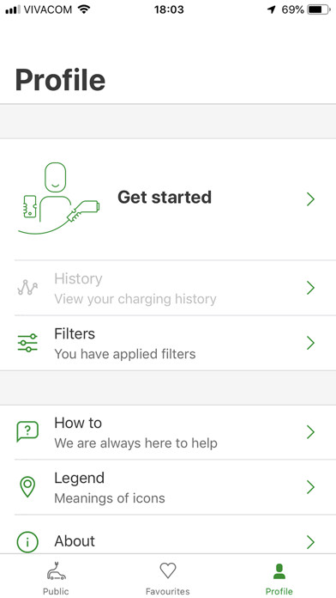Tap the Favourites heart icon
This screenshot has width=336, height=598.
click(167, 571)
